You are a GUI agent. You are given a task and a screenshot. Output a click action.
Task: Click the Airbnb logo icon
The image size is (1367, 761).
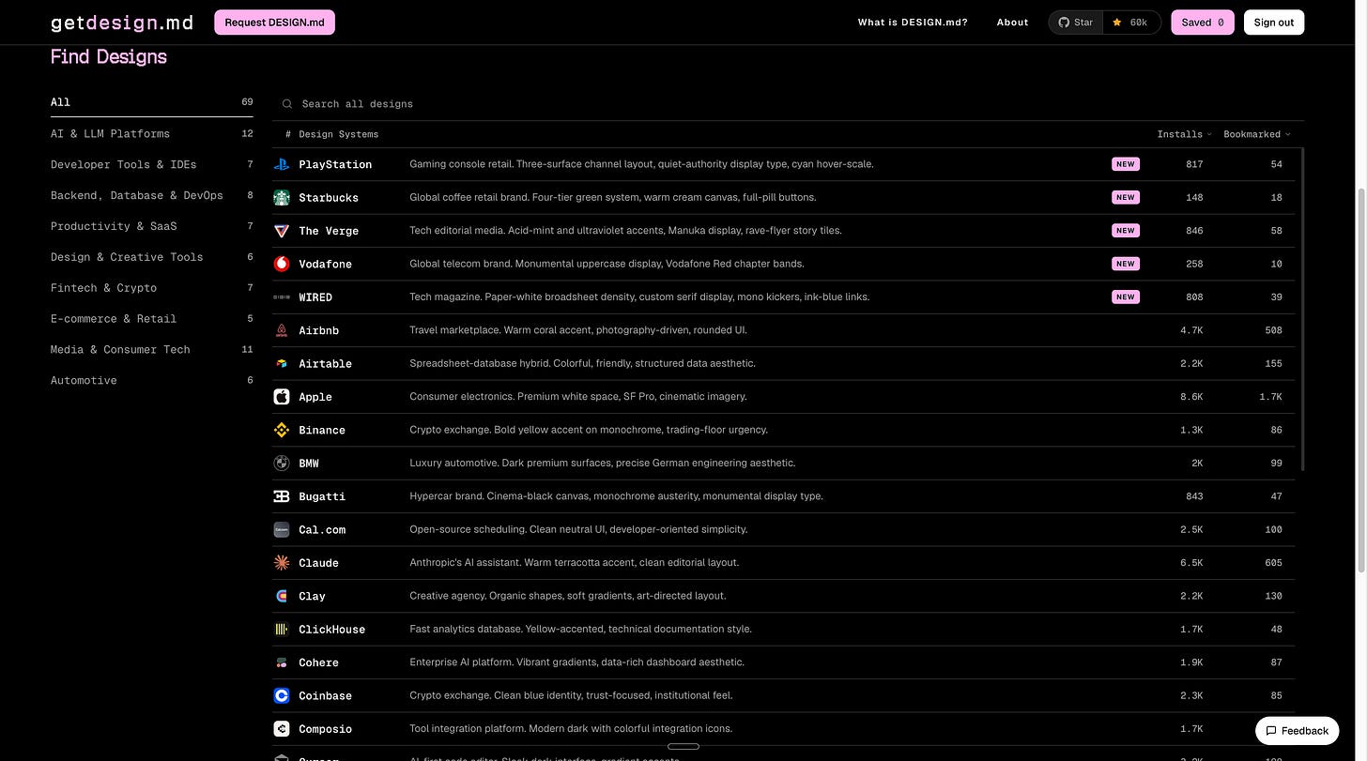tap(282, 330)
